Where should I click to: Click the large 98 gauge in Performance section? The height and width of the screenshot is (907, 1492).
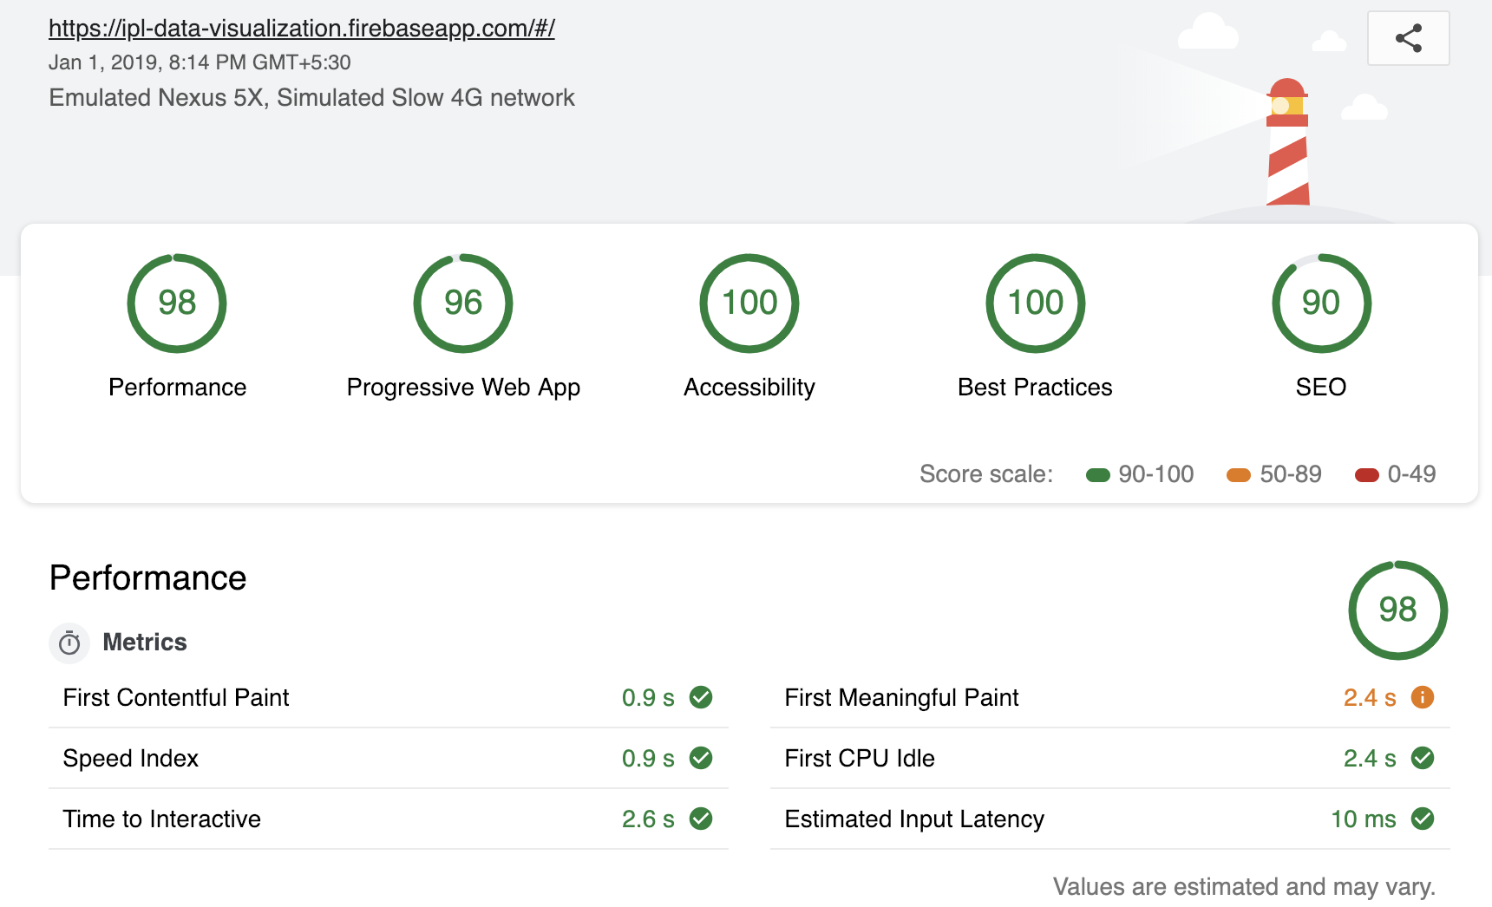click(1397, 610)
